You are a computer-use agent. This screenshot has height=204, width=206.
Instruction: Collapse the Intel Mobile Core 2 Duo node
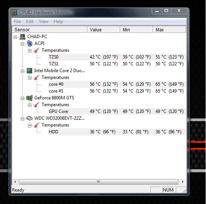point(22,71)
